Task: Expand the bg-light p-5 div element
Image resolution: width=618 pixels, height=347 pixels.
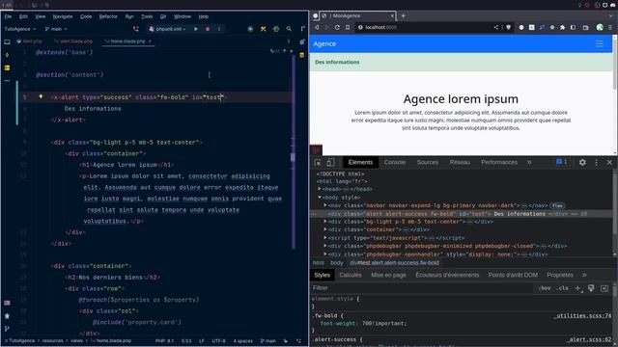Action: pyautogui.click(x=325, y=222)
